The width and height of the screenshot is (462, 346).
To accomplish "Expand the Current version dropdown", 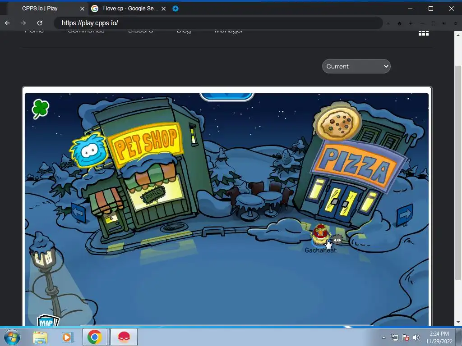I will coord(356,66).
